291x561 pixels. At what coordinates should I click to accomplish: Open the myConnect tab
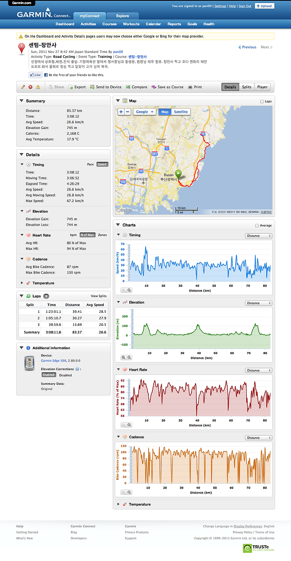click(90, 16)
